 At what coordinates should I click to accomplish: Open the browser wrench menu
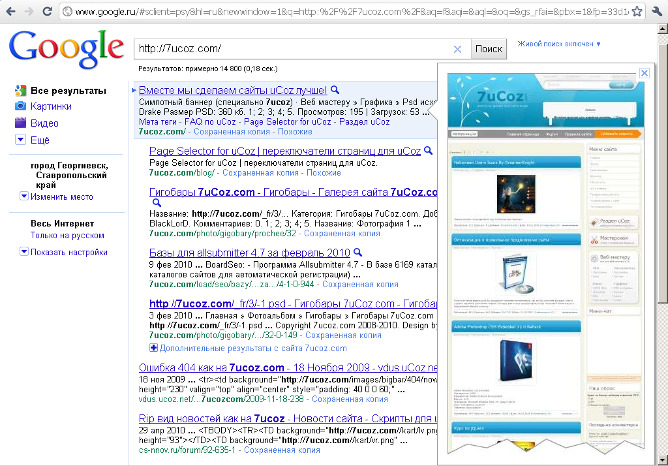point(656,12)
